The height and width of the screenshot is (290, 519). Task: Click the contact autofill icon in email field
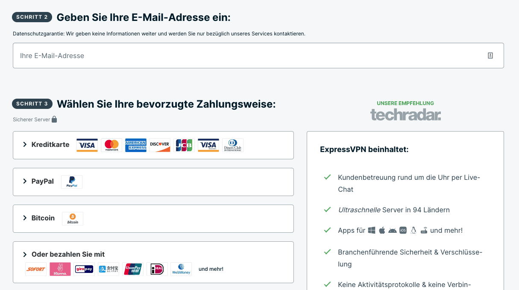click(x=490, y=56)
